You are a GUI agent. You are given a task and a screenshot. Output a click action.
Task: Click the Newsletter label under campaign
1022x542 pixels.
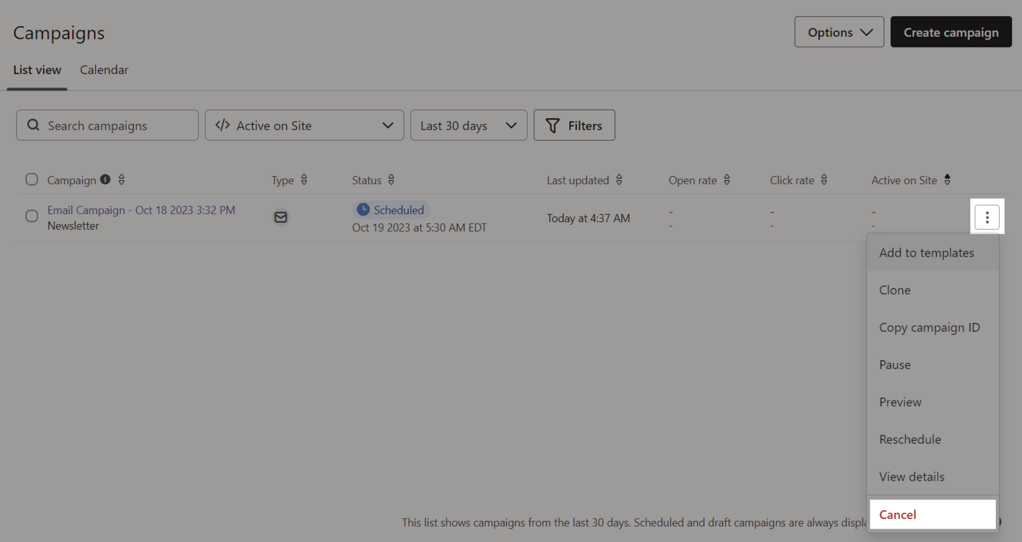73,226
